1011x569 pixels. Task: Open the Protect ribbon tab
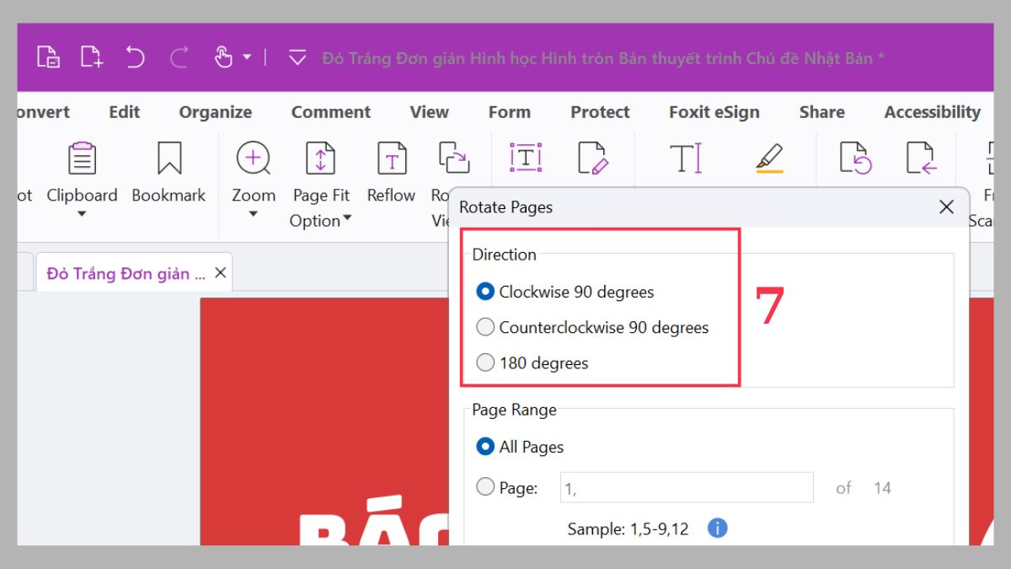pyautogui.click(x=599, y=111)
